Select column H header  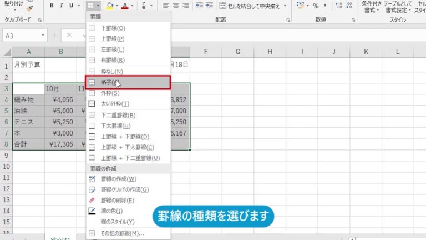click(270, 52)
